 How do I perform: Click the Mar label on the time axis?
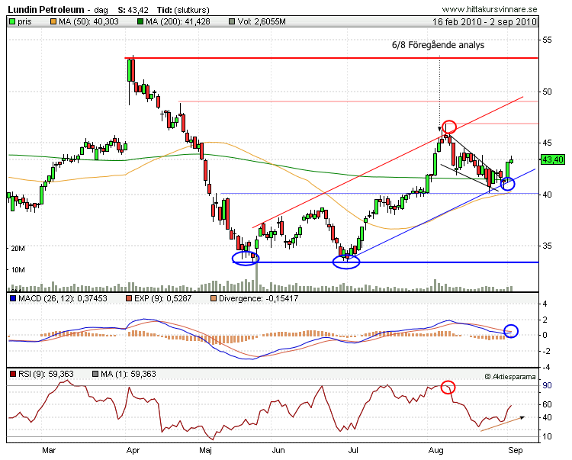click(x=49, y=450)
